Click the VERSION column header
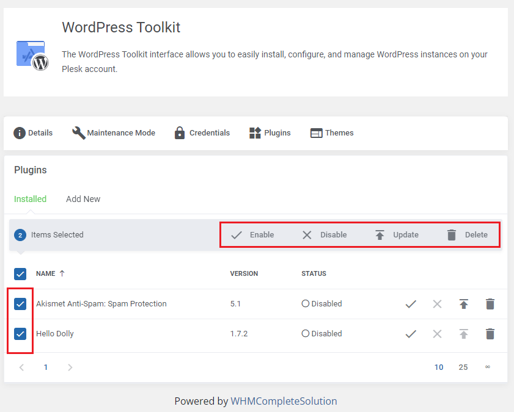Screen dimensions: 514x412 pyautogui.click(x=244, y=273)
